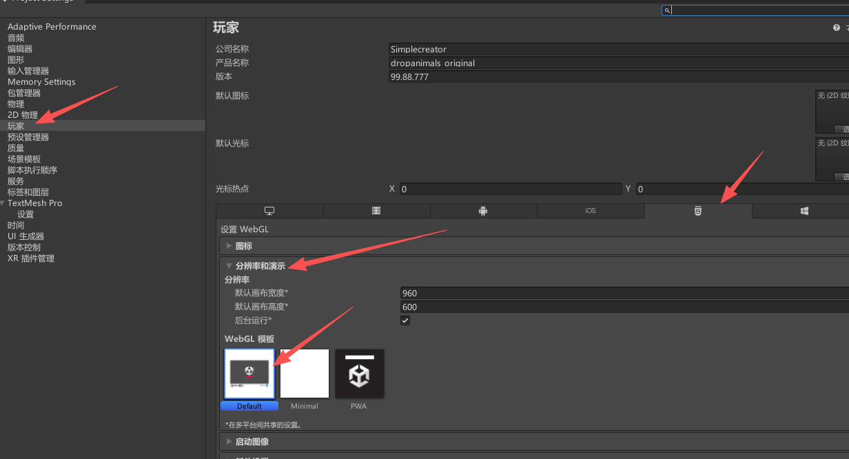Click the 光标热点 Y value field
This screenshot has height=459, width=849.
coord(742,189)
